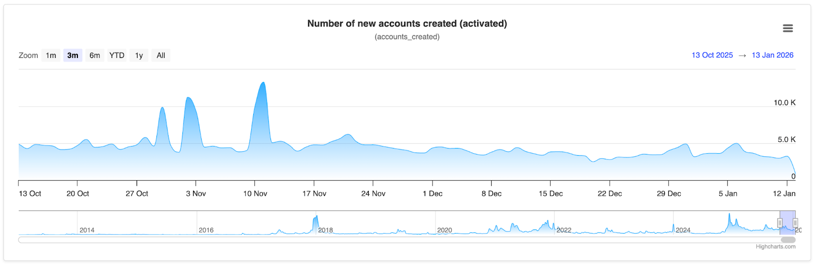Click the navigator scrollbar thumb
Screen dimensions: 815x264
pyautogui.click(x=788, y=240)
